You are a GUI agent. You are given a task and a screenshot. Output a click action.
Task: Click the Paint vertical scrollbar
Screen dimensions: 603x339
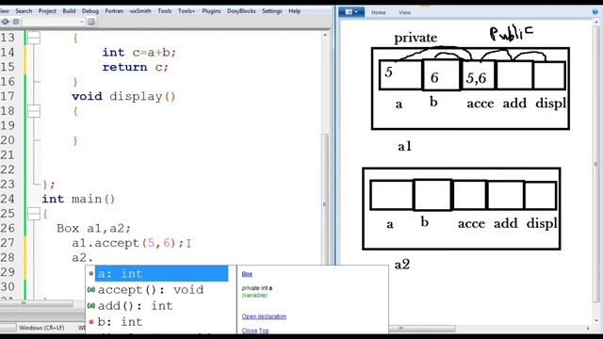coord(596,165)
